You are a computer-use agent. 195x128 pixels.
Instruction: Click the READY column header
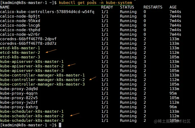(107, 7)
